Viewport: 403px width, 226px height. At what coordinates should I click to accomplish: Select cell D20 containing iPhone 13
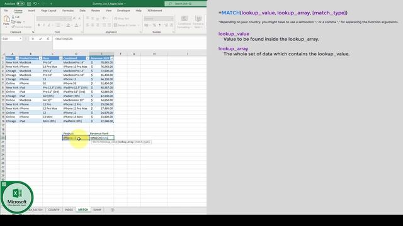click(76, 138)
